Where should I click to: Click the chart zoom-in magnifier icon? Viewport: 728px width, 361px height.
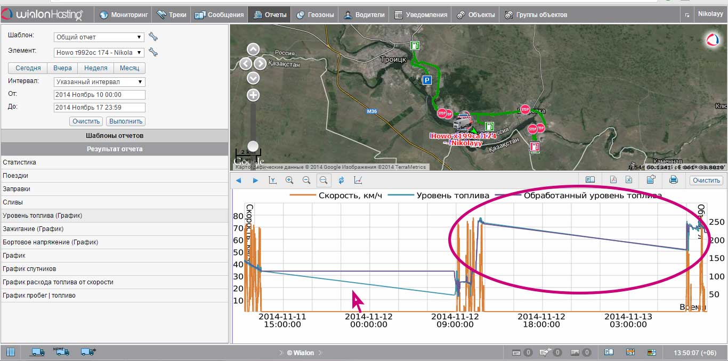click(289, 180)
